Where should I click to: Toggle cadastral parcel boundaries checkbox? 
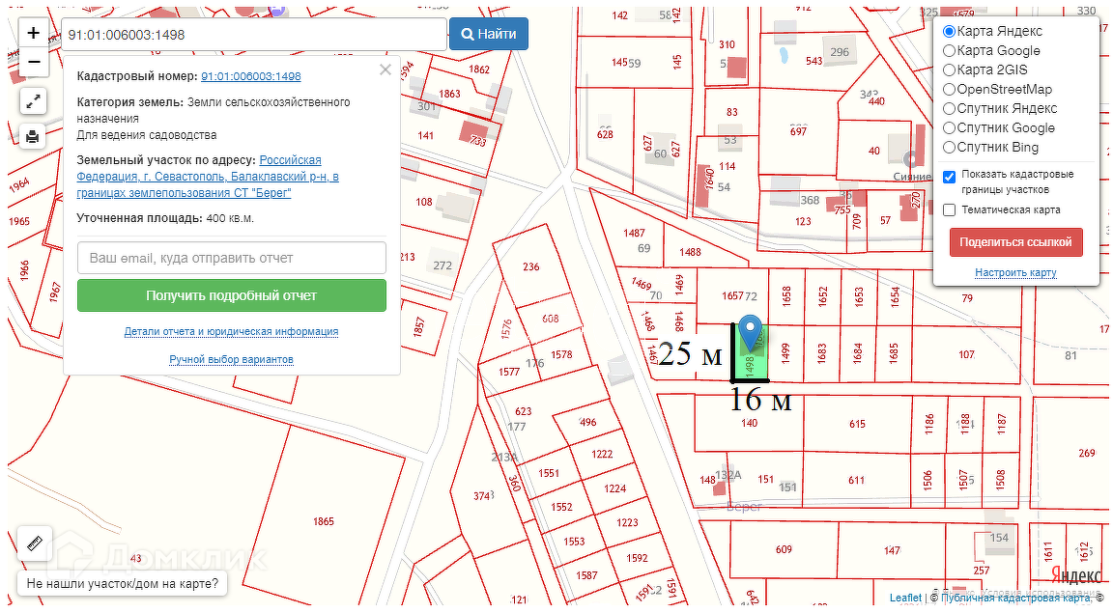[949, 177]
